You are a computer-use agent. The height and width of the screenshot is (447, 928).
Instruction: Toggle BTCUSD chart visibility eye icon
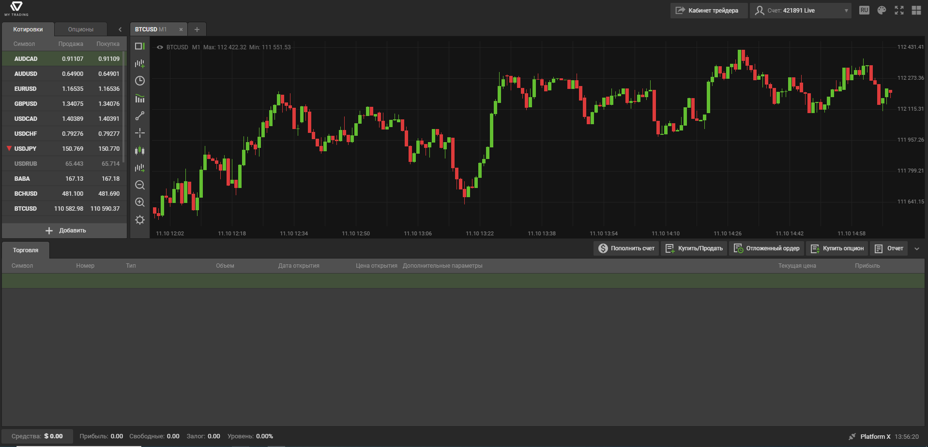(160, 47)
